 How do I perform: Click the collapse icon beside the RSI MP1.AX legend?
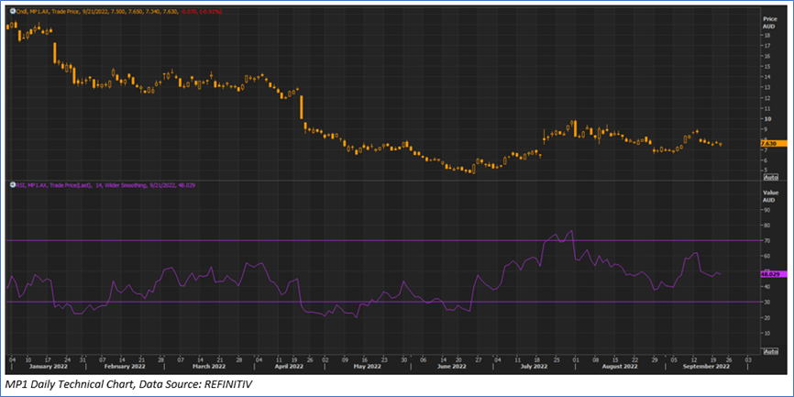tap(12, 185)
